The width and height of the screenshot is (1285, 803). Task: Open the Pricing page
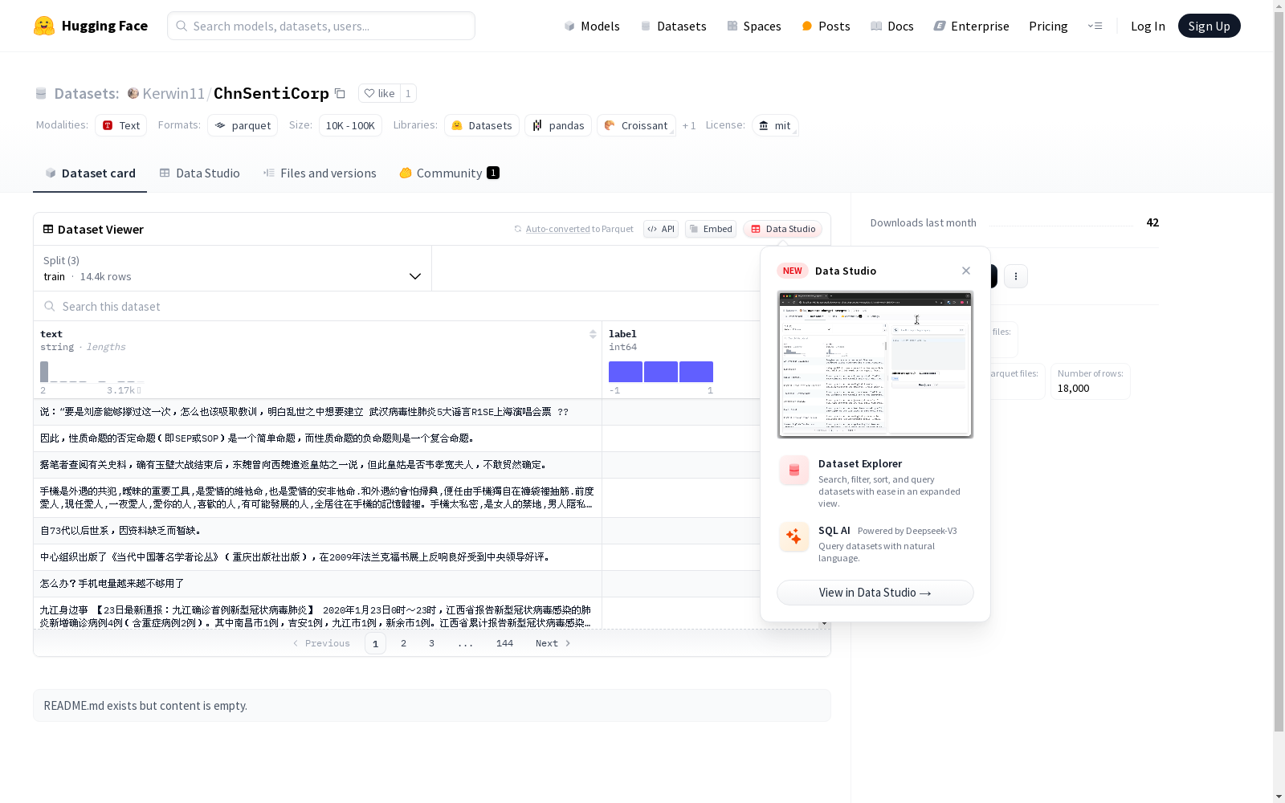pos(1048,26)
